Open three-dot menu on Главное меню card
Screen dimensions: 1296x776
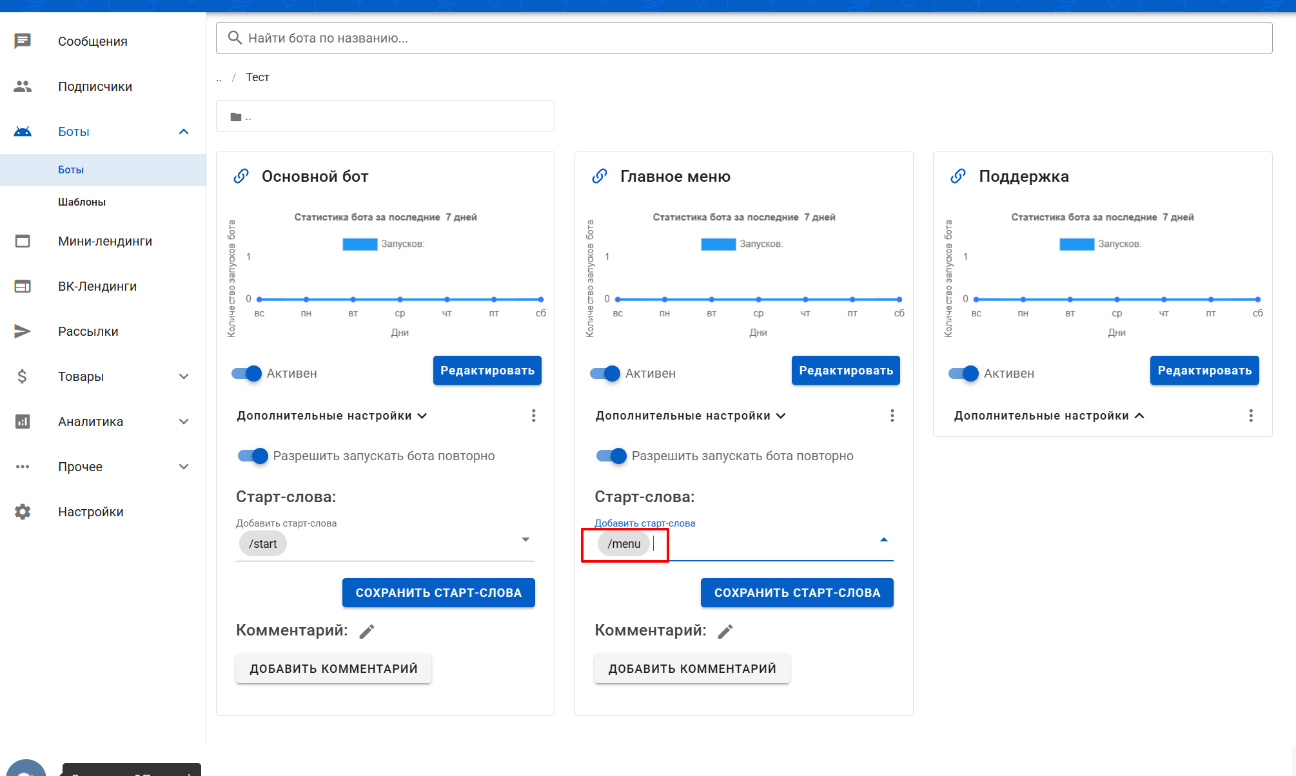[892, 416]
